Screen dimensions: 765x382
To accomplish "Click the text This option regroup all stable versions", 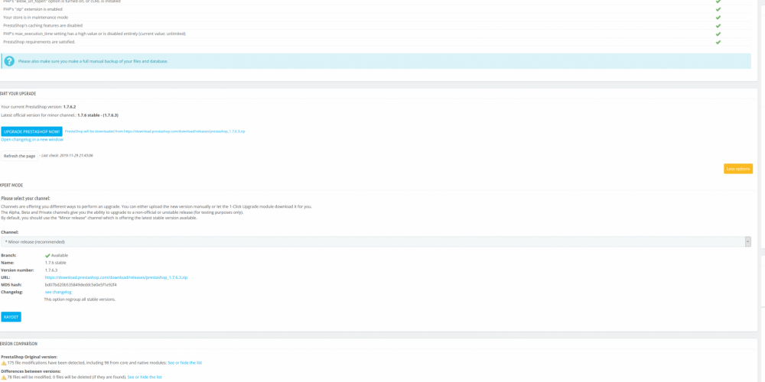I will point(80,299).
